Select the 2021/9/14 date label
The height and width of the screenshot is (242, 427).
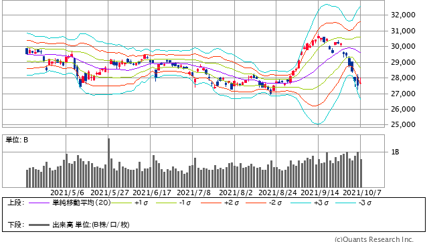(x=320, y=193)
